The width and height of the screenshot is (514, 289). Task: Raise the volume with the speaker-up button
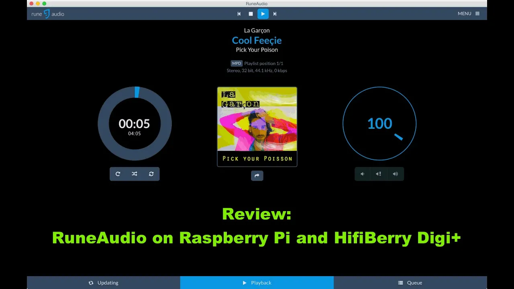[x=396, y=174]
